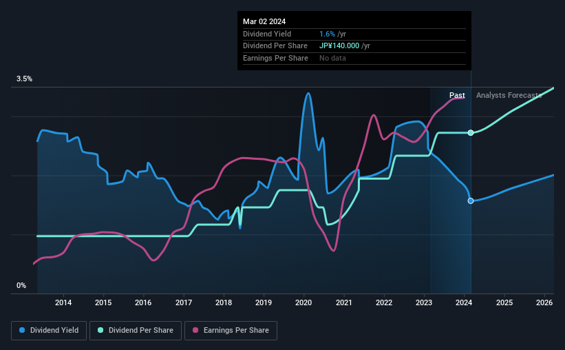Viewport: 565px width, 350px height.
Task: Click the 1.6% dividend yield tooltip value
Action: point(327,34)
